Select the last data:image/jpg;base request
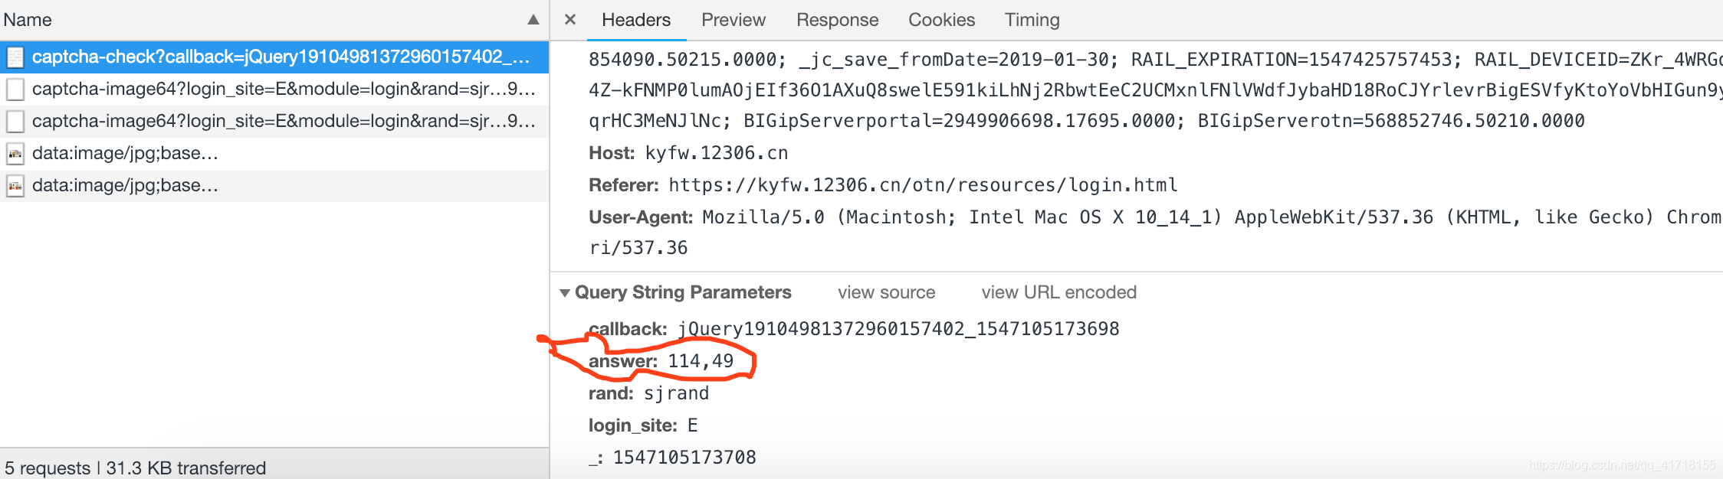Screen dimensions: 1723x479 tap(274, 186)
